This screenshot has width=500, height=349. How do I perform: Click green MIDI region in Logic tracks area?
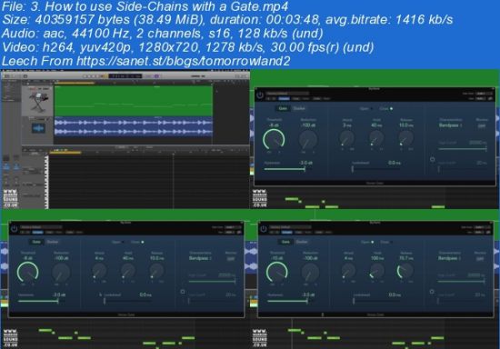tap(134, 101)
